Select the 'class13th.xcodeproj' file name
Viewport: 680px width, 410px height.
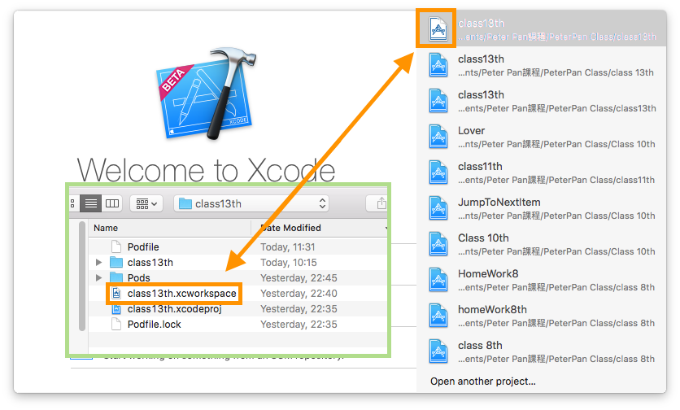[x=174, y=309]
